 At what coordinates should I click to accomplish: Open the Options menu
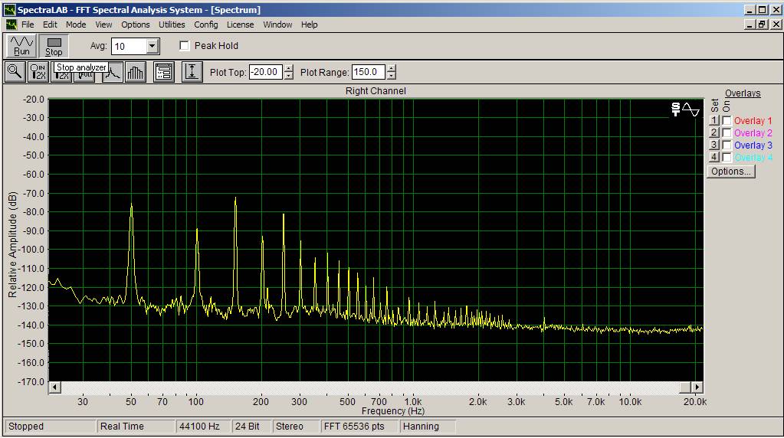click(x=136, y=25)
